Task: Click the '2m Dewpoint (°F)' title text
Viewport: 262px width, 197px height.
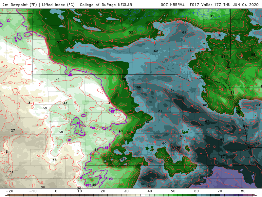Action: click(20, 5)
